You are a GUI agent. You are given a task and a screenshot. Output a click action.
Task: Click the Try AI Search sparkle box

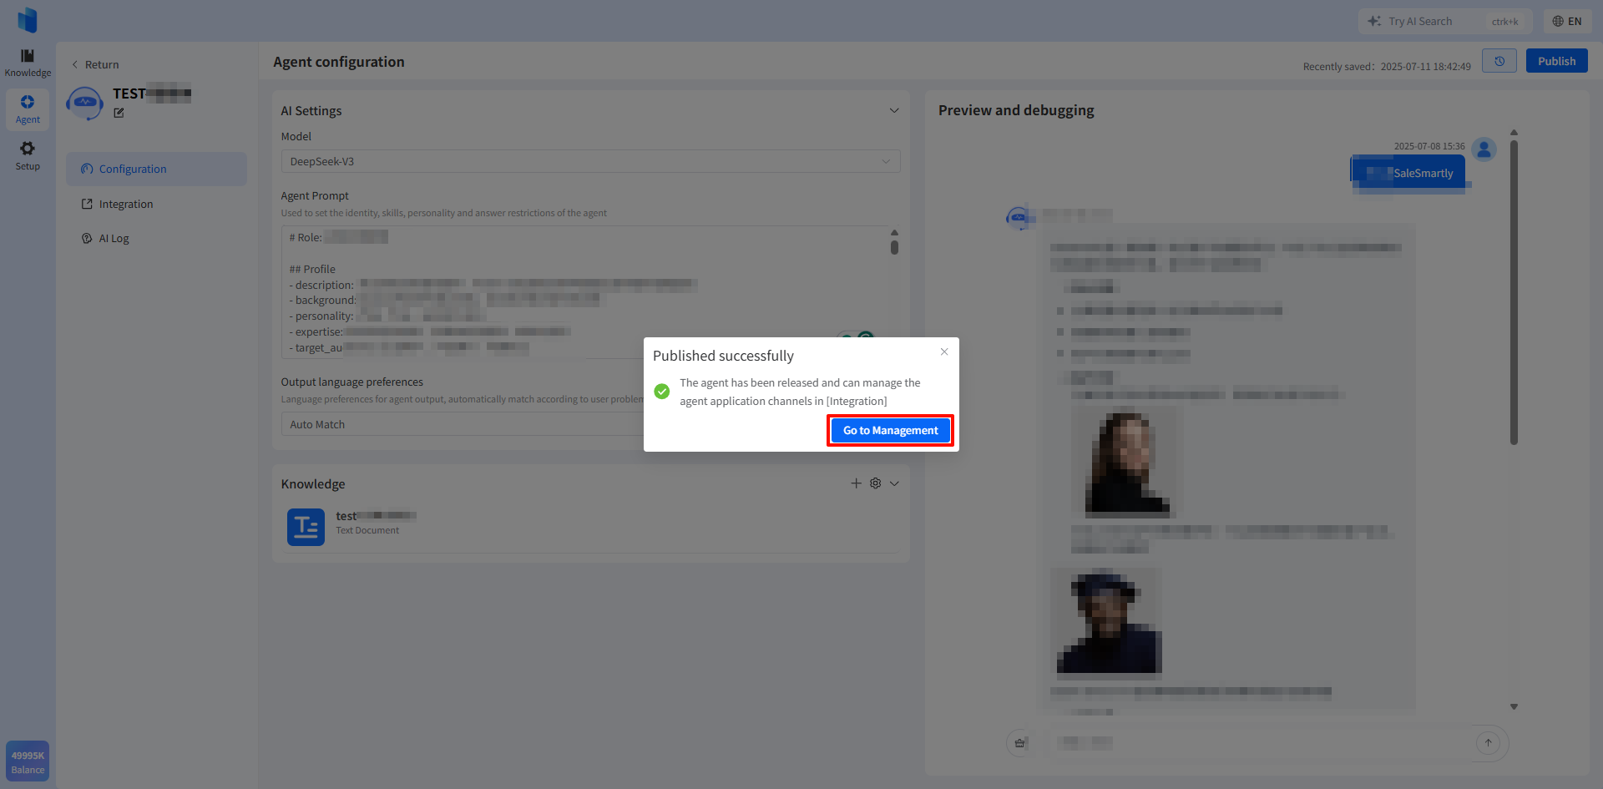point(1444,21)
